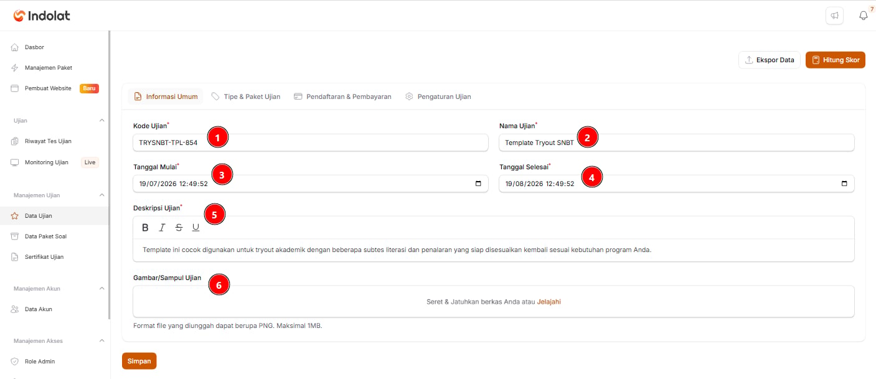Switch to Tipe & Paket Ujian tab
This screenshot has width=876, height=379.
pyautogui.click(x=246, y=96)
